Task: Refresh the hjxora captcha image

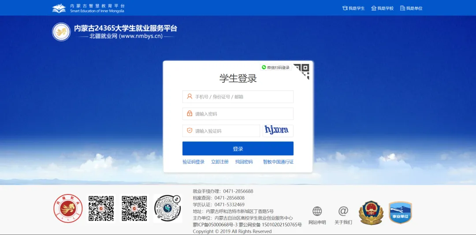Action: (x=278, y=131)
